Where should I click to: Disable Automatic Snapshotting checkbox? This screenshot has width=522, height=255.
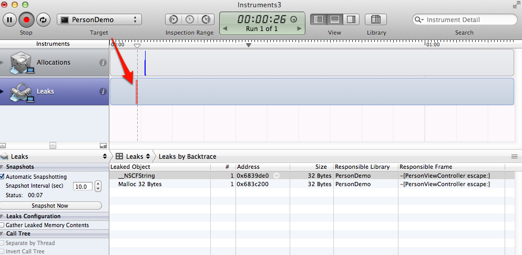[x=3, y=177]
